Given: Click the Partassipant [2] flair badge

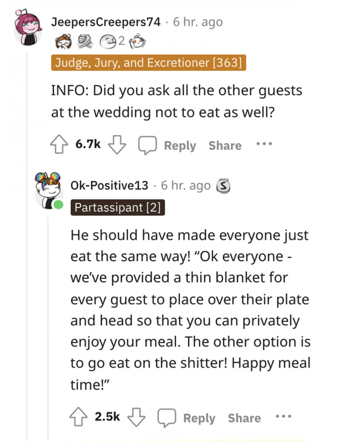Looking at the screenshot, I should click(117, 208).
